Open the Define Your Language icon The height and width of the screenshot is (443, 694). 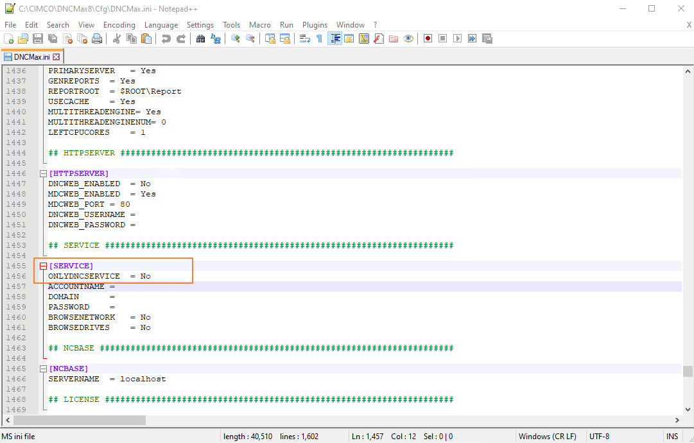(x=349, y=39)
